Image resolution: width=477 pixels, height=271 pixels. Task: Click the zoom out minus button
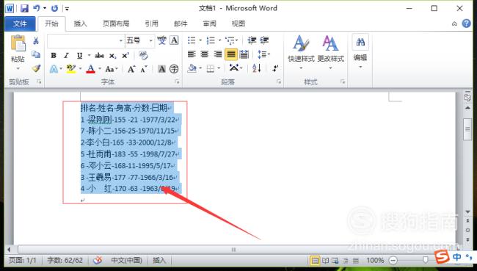(x=393, y=260)
